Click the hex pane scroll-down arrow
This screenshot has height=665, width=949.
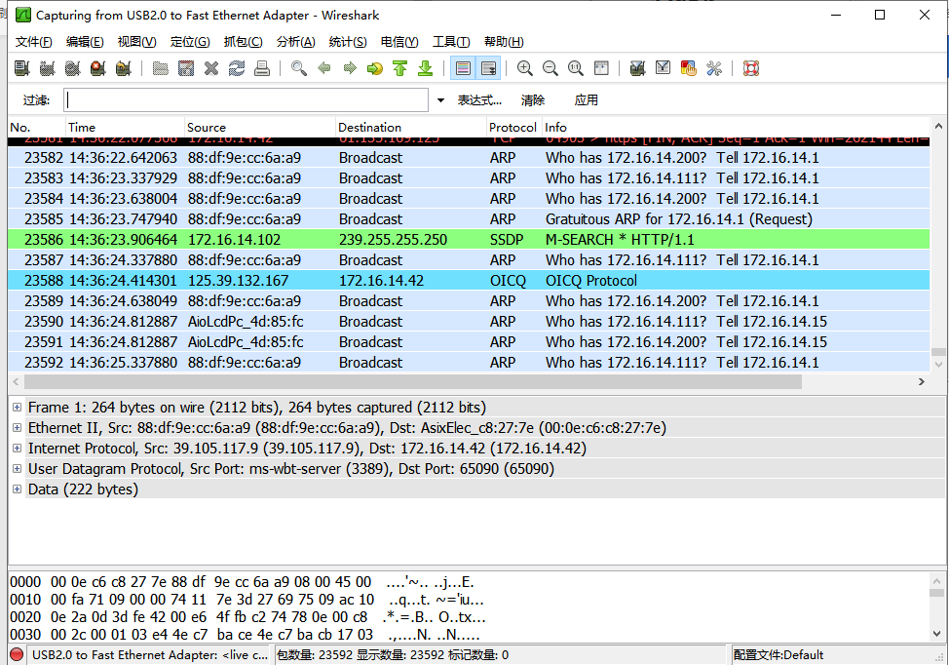click(x=937, y=634)
